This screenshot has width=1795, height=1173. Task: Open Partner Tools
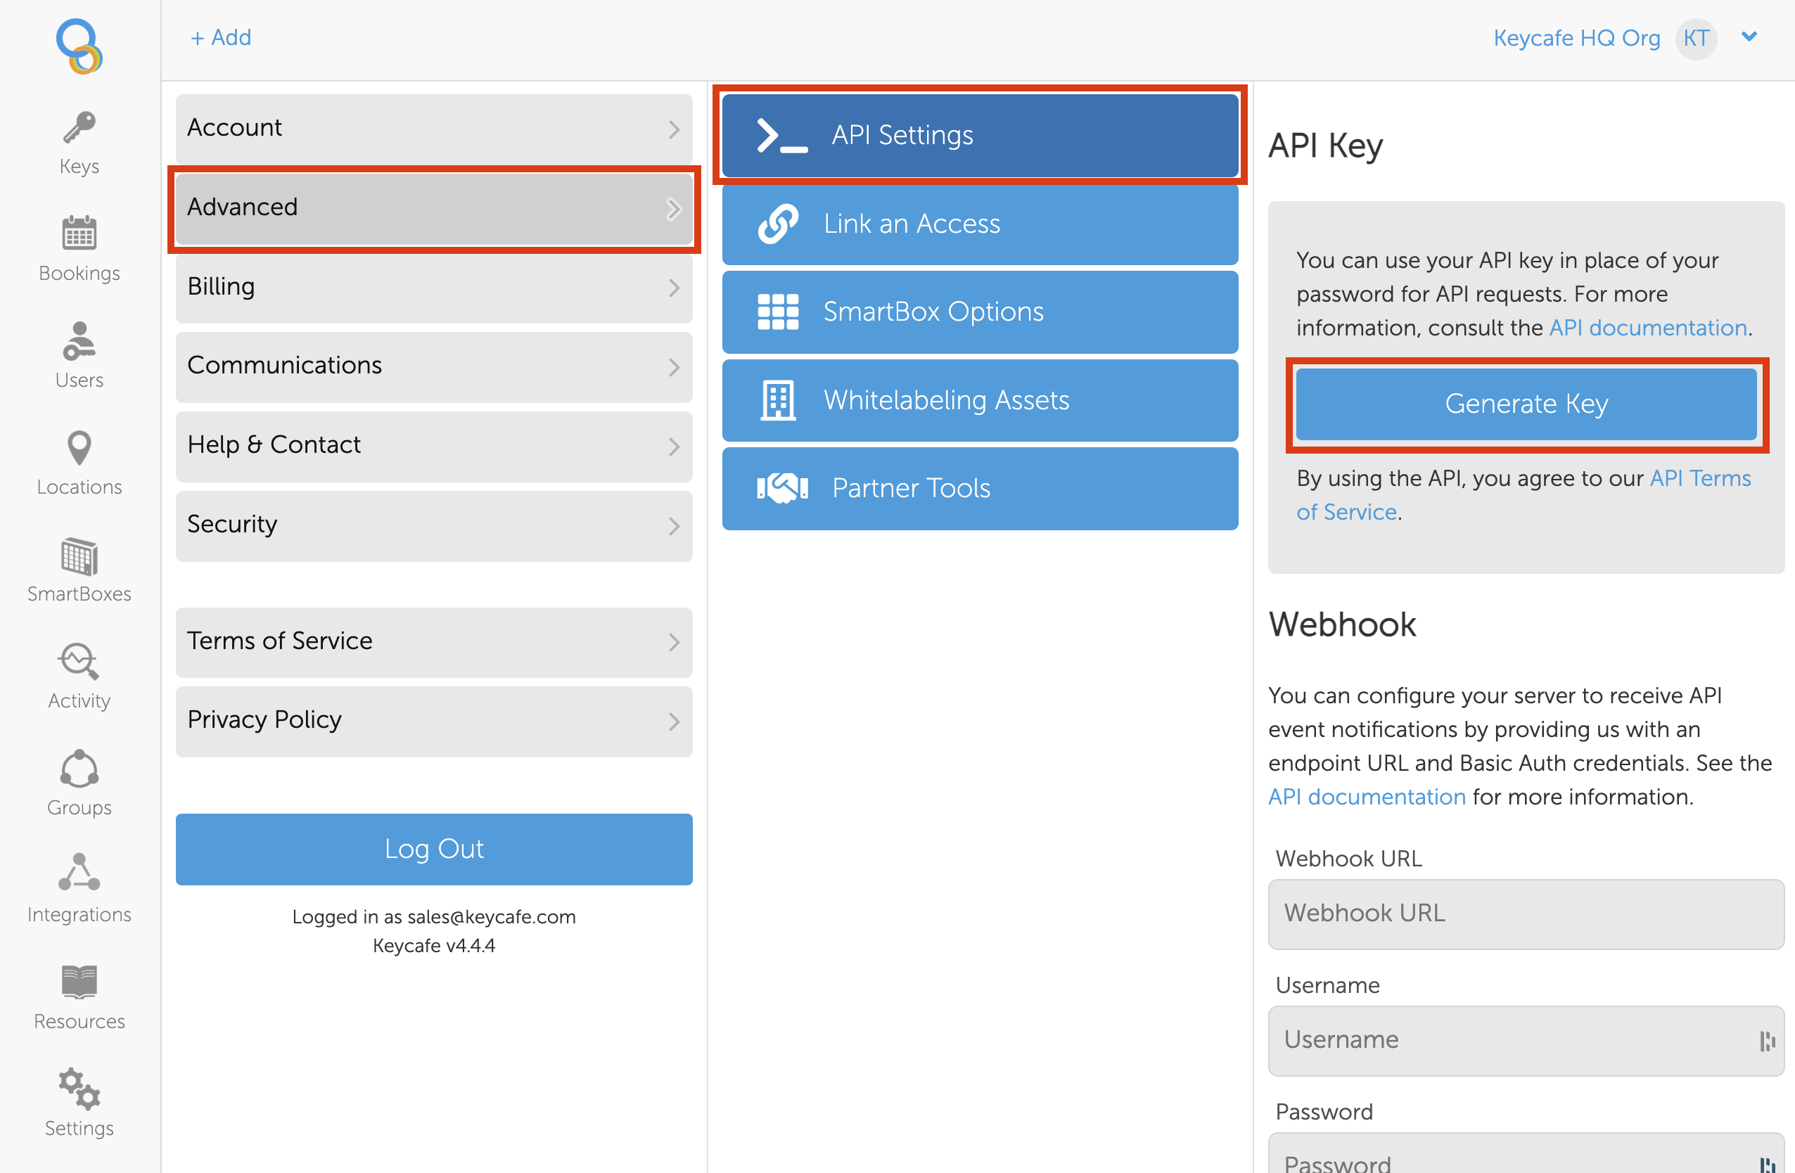click(980, 489)
